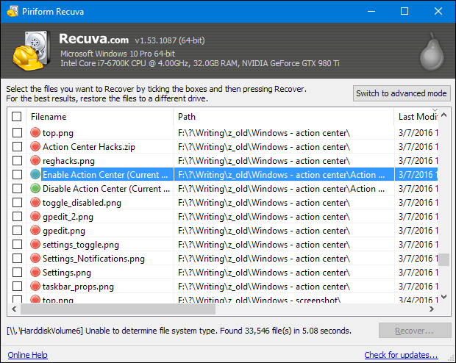The image size is (456, 363).
Task: Click the vertical scrollbar thumb
Action: pos(443,259)
